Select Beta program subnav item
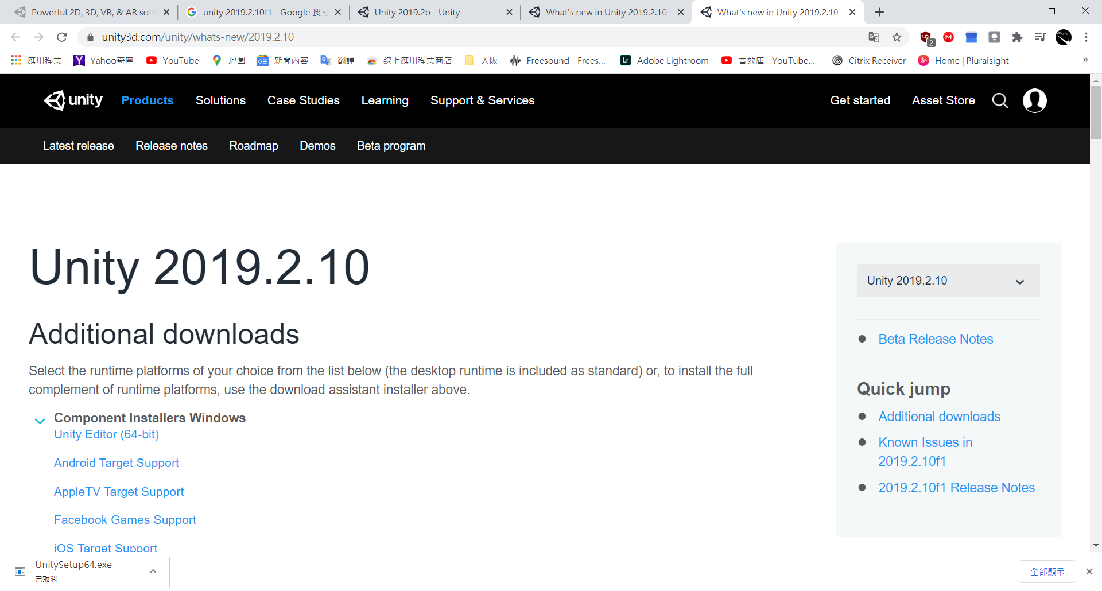The height and width of the screenshot is (591, 1102). click(391, 146)
